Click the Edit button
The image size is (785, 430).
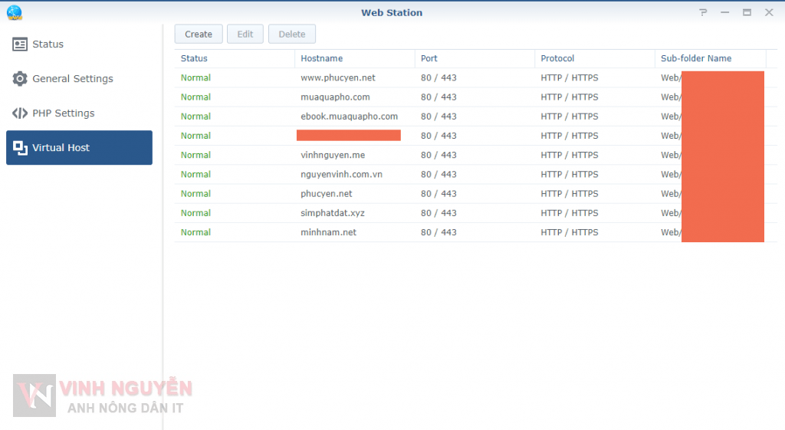245,34
